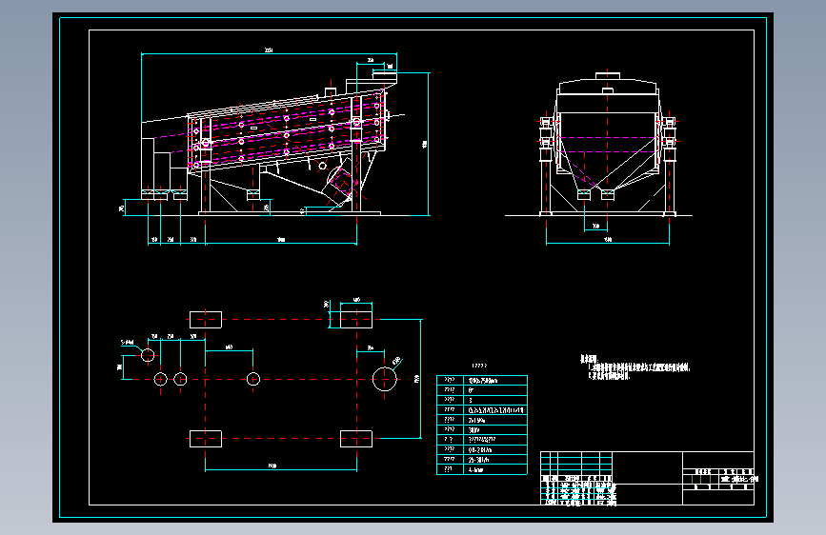Viewport: 826px width, 535px height.
Task: Click the parameter table cell containing "3"
Action: tap(495, 400)
